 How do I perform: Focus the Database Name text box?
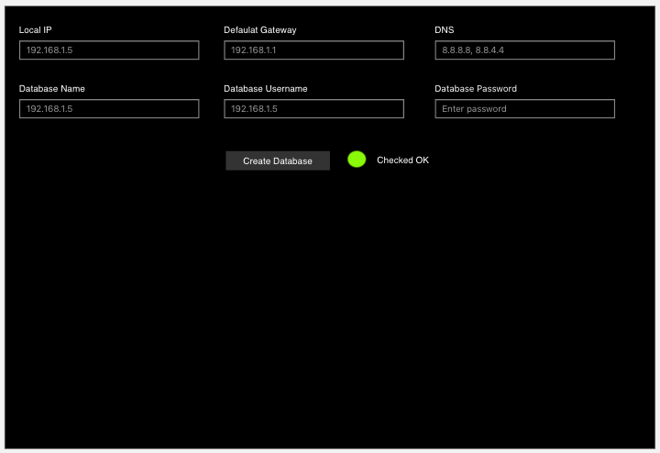pyautogui.click(x=109, y=109)
